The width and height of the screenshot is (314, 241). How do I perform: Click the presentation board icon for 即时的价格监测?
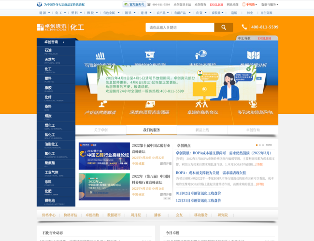coord(150,55)
